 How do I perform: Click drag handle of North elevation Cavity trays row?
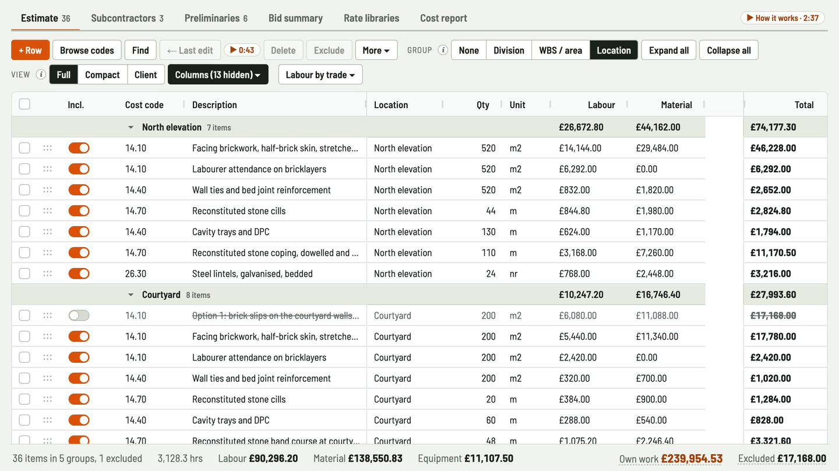(48, 232)
